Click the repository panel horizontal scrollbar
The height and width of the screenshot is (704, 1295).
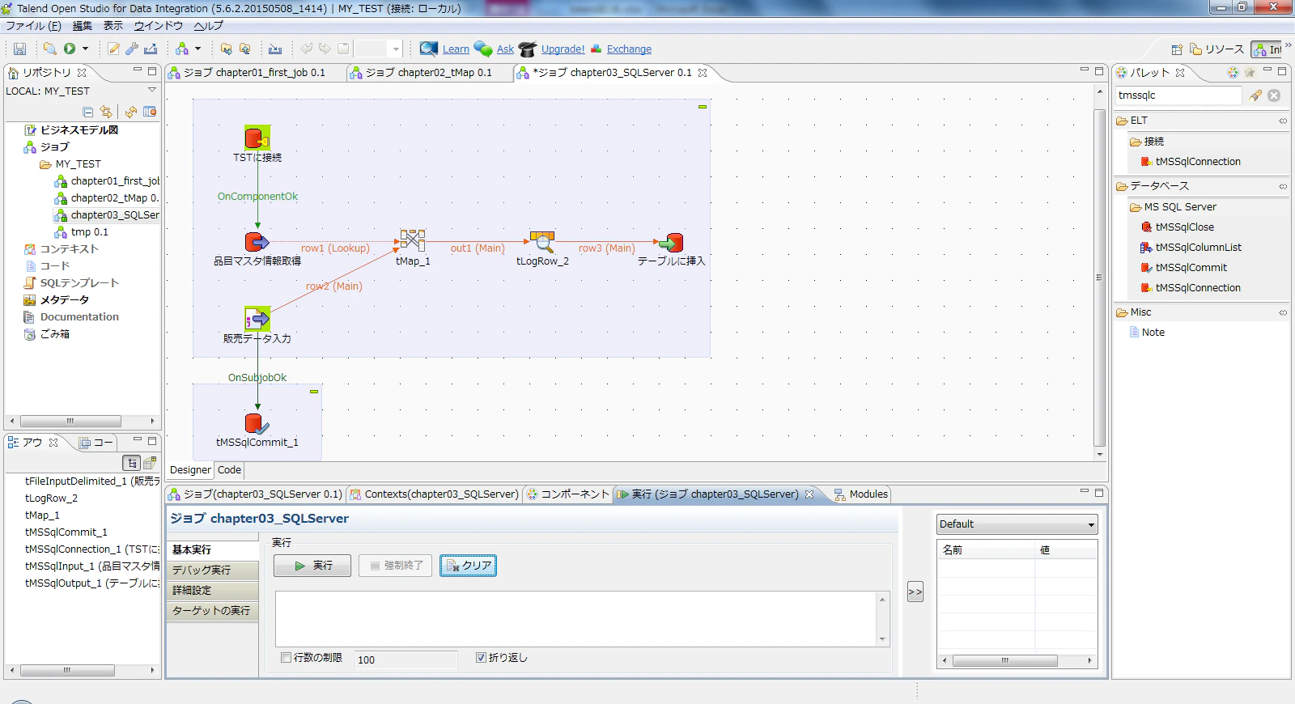(71, 421)
